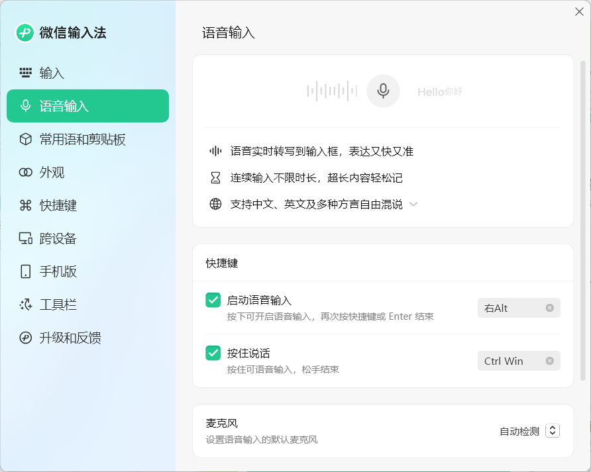Click the 自动检测 value text

pos(519,432)
